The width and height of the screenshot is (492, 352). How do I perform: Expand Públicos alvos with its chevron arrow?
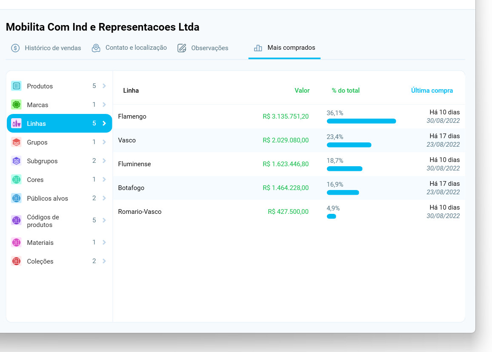coord(104,198)
